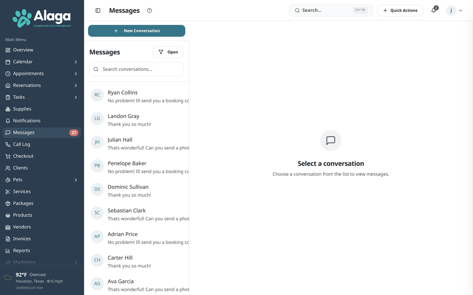Open the Checkout page
Viewport: 473px width, 295px height.
pos(42,156)
